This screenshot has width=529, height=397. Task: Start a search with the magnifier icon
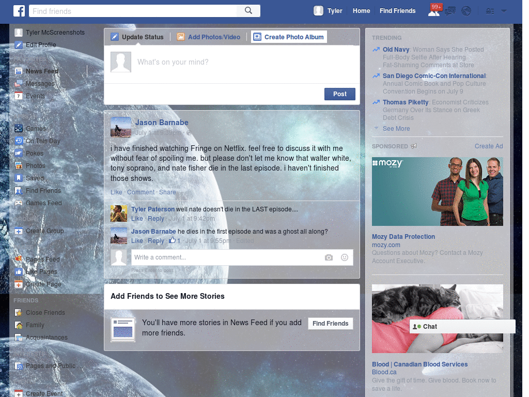click(x=248, y=10)
